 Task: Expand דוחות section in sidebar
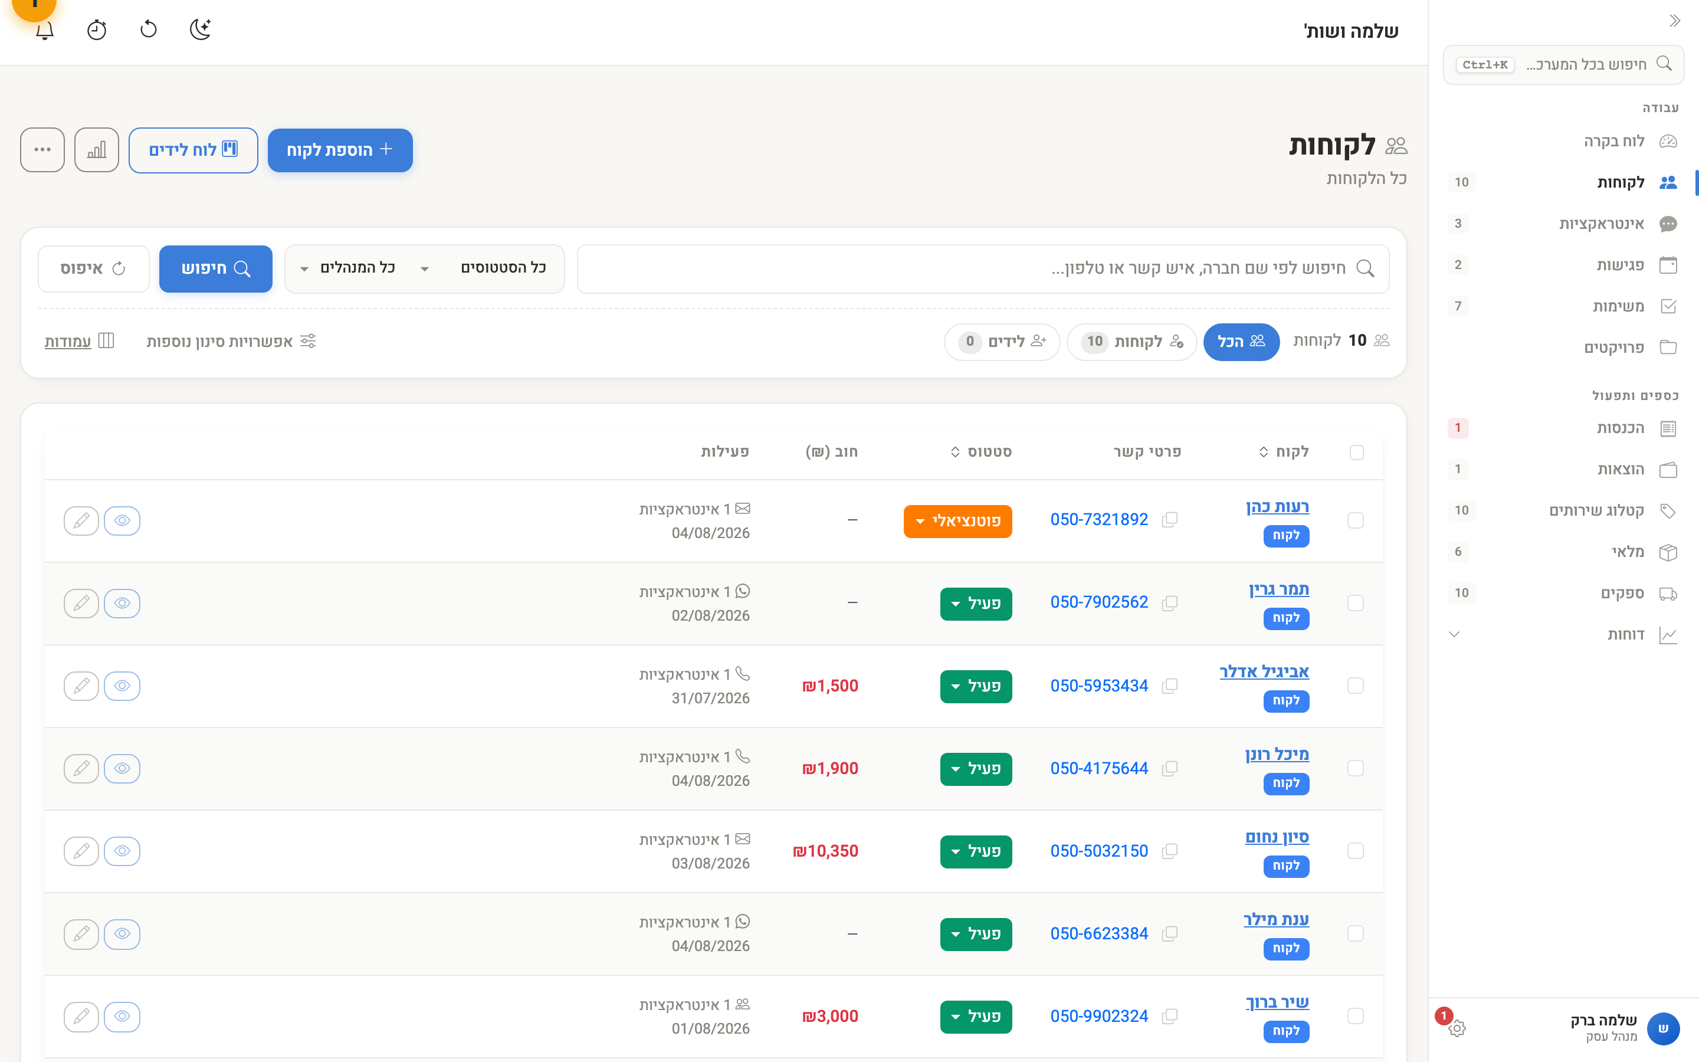(x=1563, y=635)
